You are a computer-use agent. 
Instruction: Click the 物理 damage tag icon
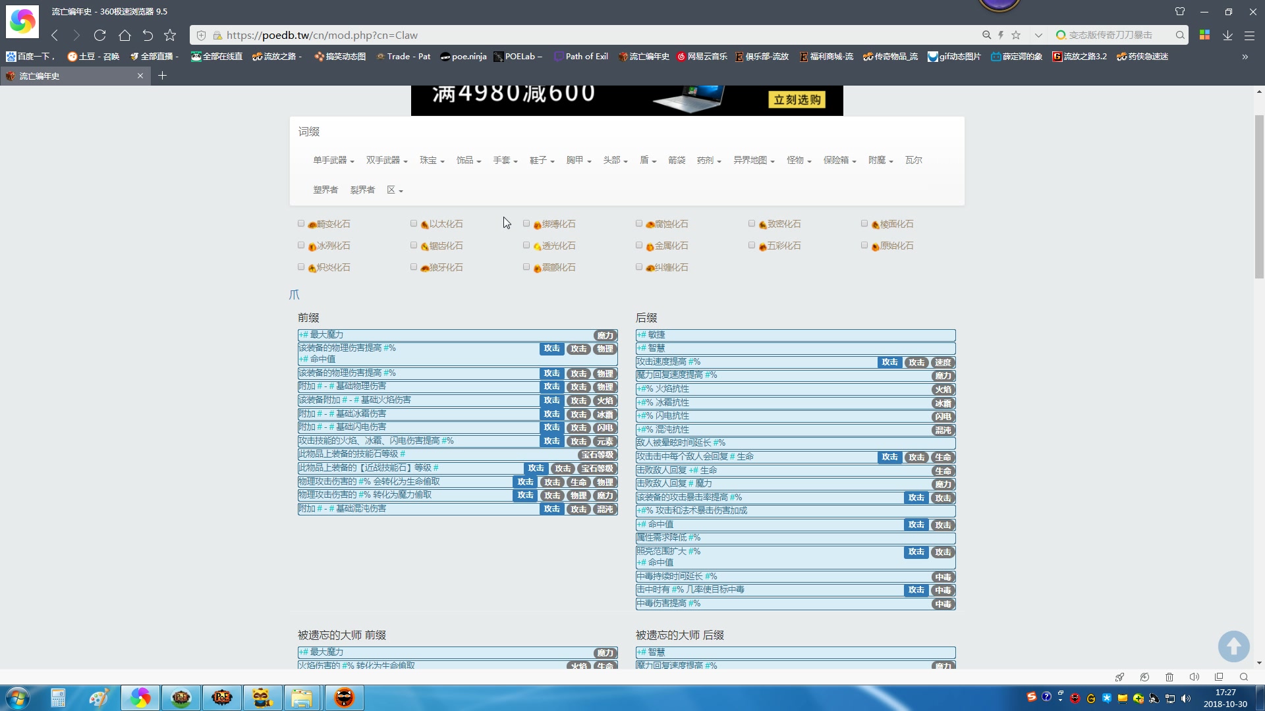click(x=605, y=348)
